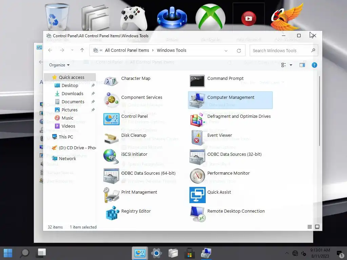
Task: Open the Defragment and Optimize Drives icon
Action: click(x=197, y=120)
